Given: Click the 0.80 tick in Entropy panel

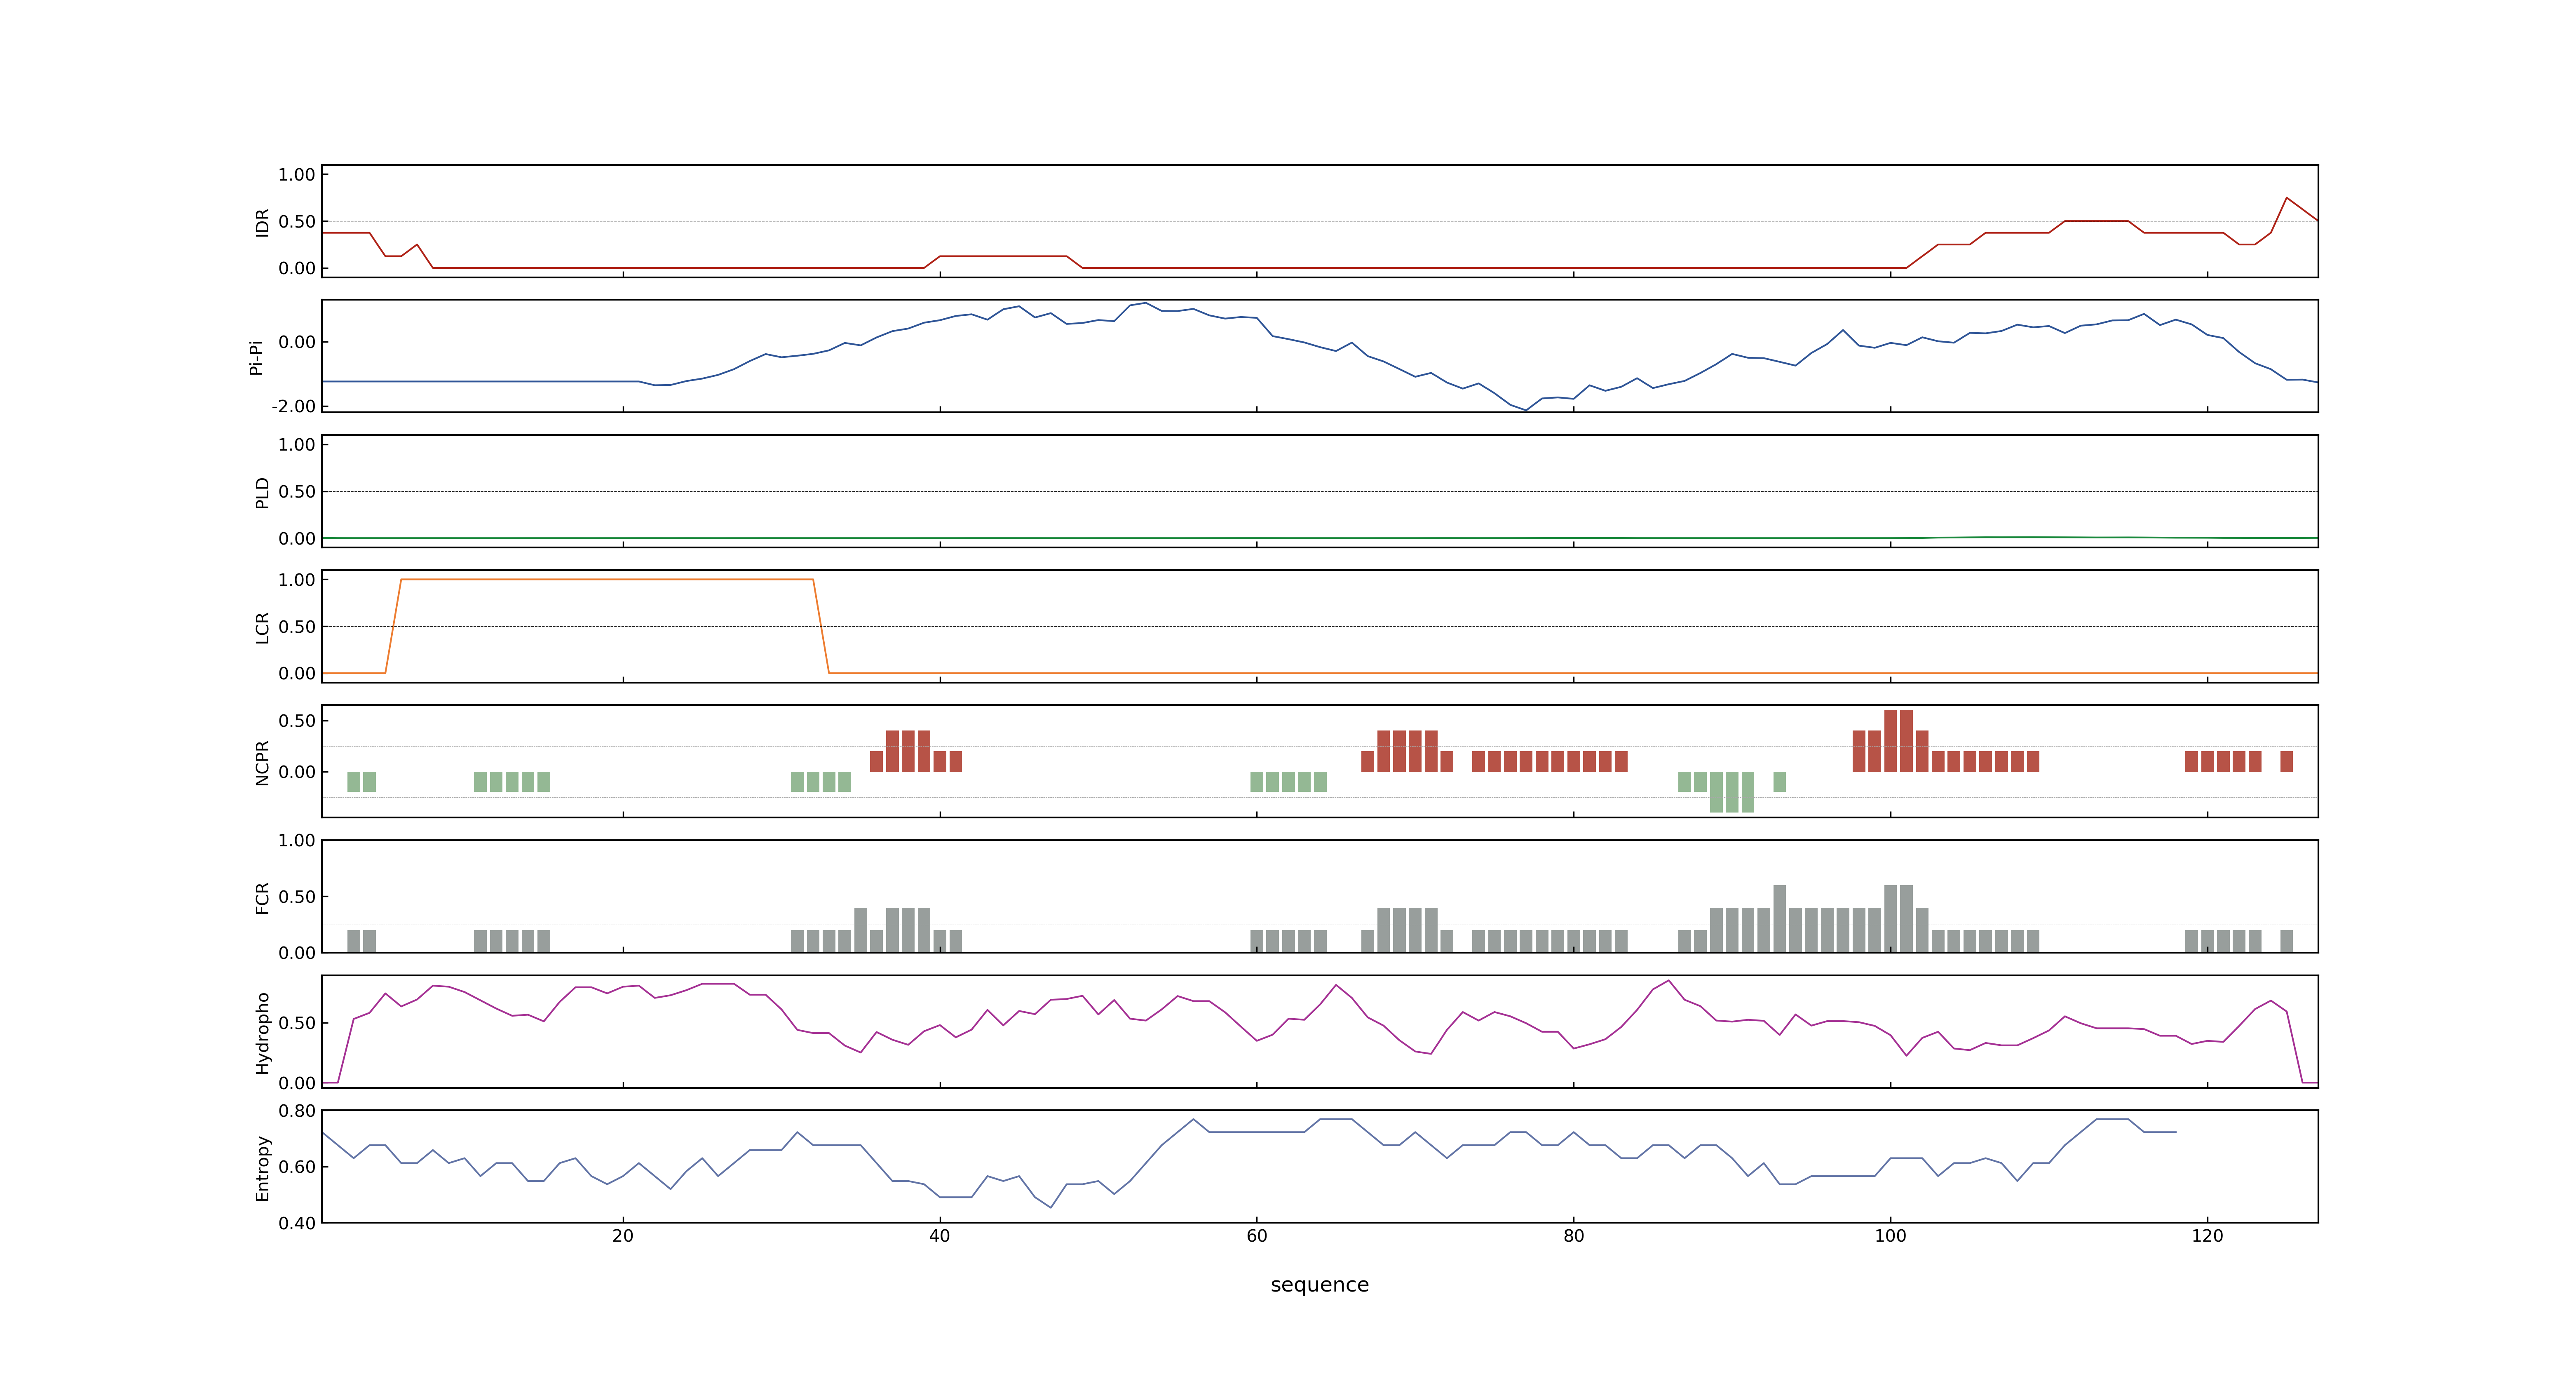Looking at the screenshot, I should tap(297, 1110).
